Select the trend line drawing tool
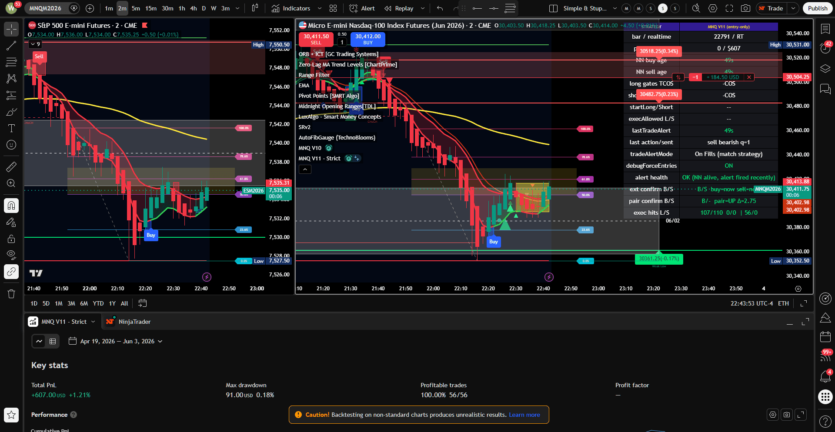835x432 pixels. click(11, 46)
